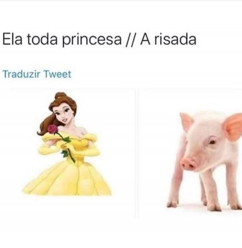Click the Traduzir Tweet link
Image resolution: width=242 pixels, height=248 pixels.
[x=37, y=74]
